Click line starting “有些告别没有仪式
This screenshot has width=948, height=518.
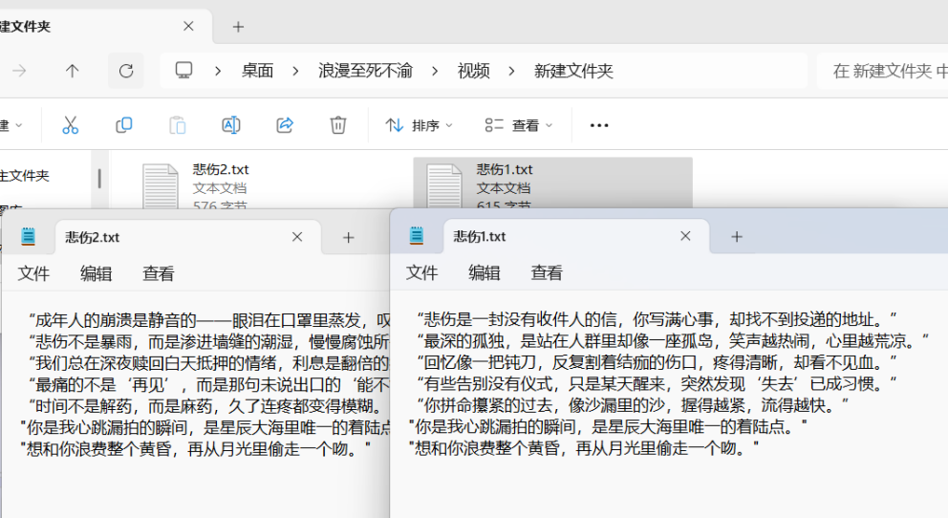click(x=657, y=384)
